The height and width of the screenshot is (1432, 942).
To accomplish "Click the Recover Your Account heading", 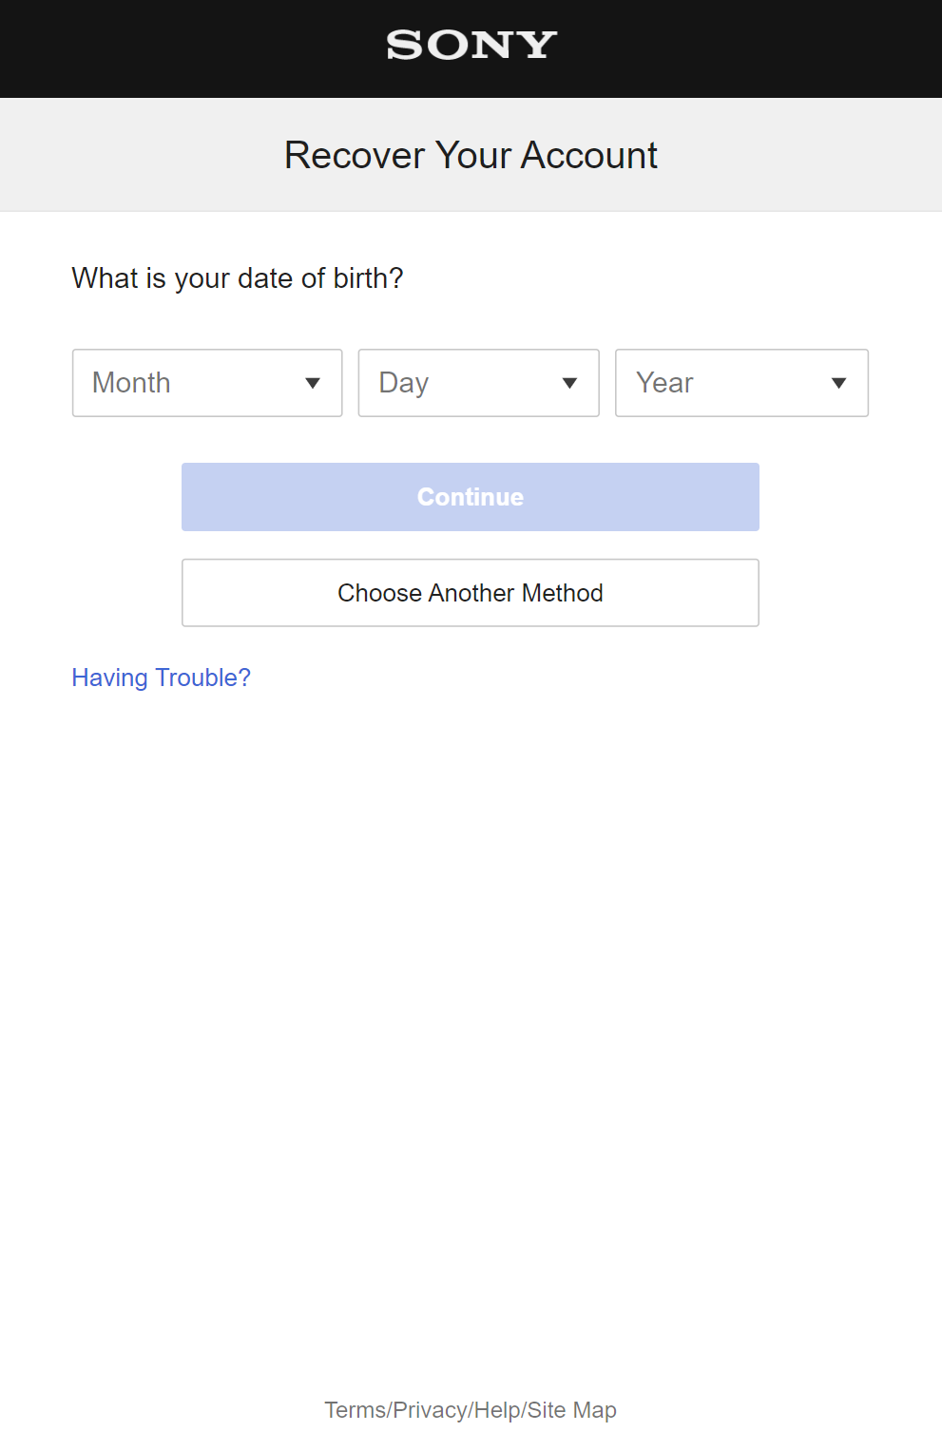I will pyautogui.click(x=471, y=155).
